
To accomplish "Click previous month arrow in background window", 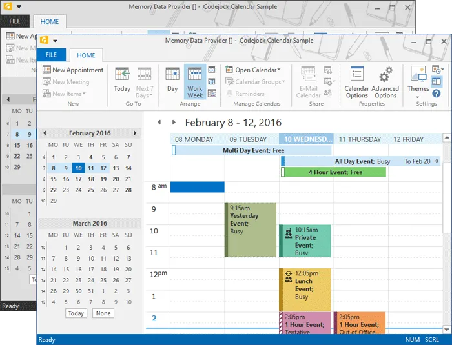I will tap(8, 99).
